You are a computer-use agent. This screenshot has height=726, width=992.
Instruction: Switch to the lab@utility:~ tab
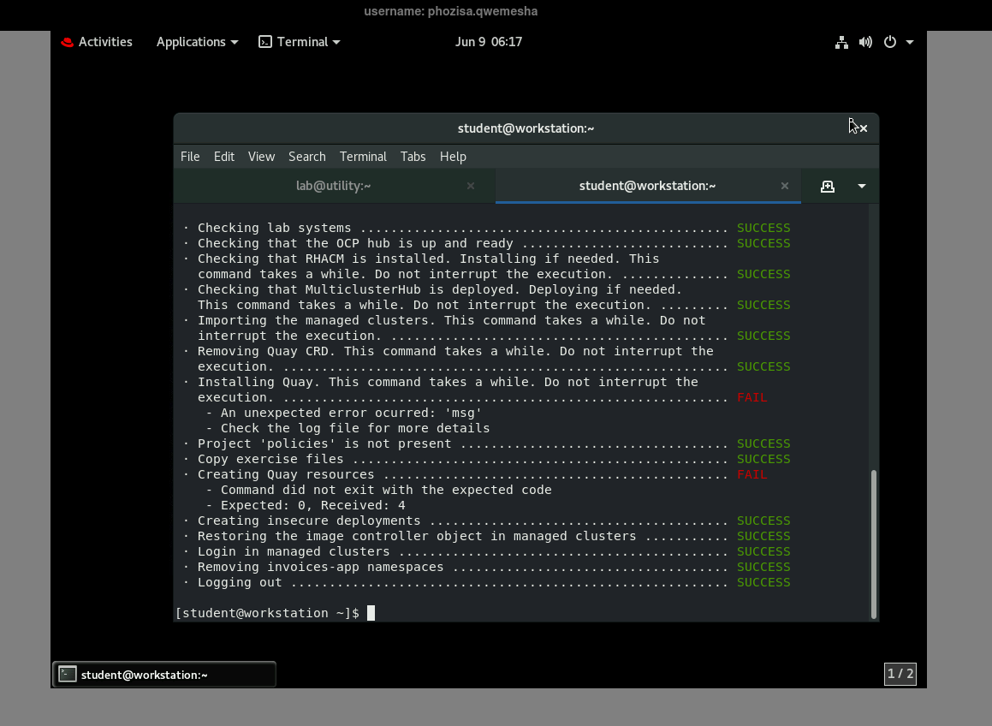[x=333, y=186]
